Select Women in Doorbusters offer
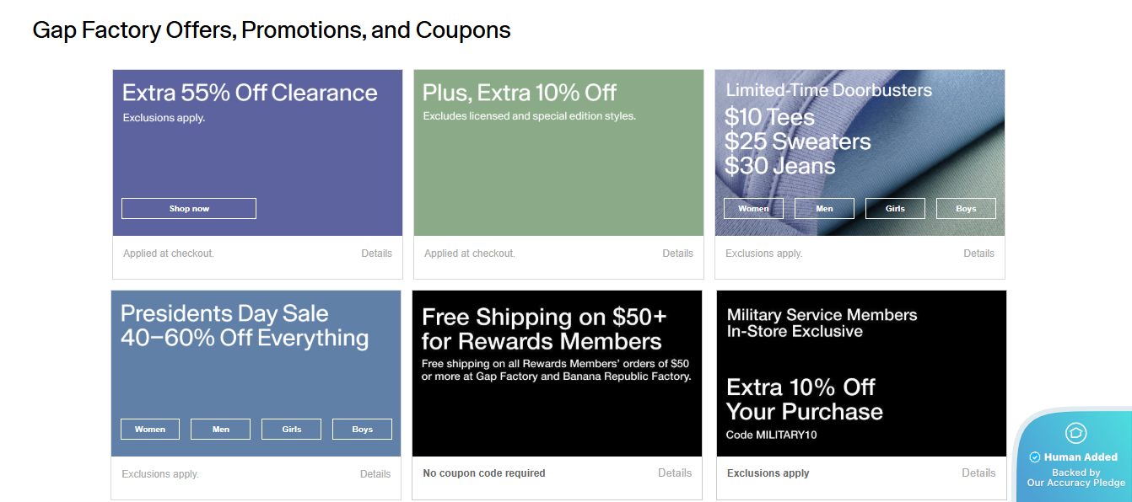Viewport: 1132px width, 502px height. pyautogui.click(x=753, y=209)
